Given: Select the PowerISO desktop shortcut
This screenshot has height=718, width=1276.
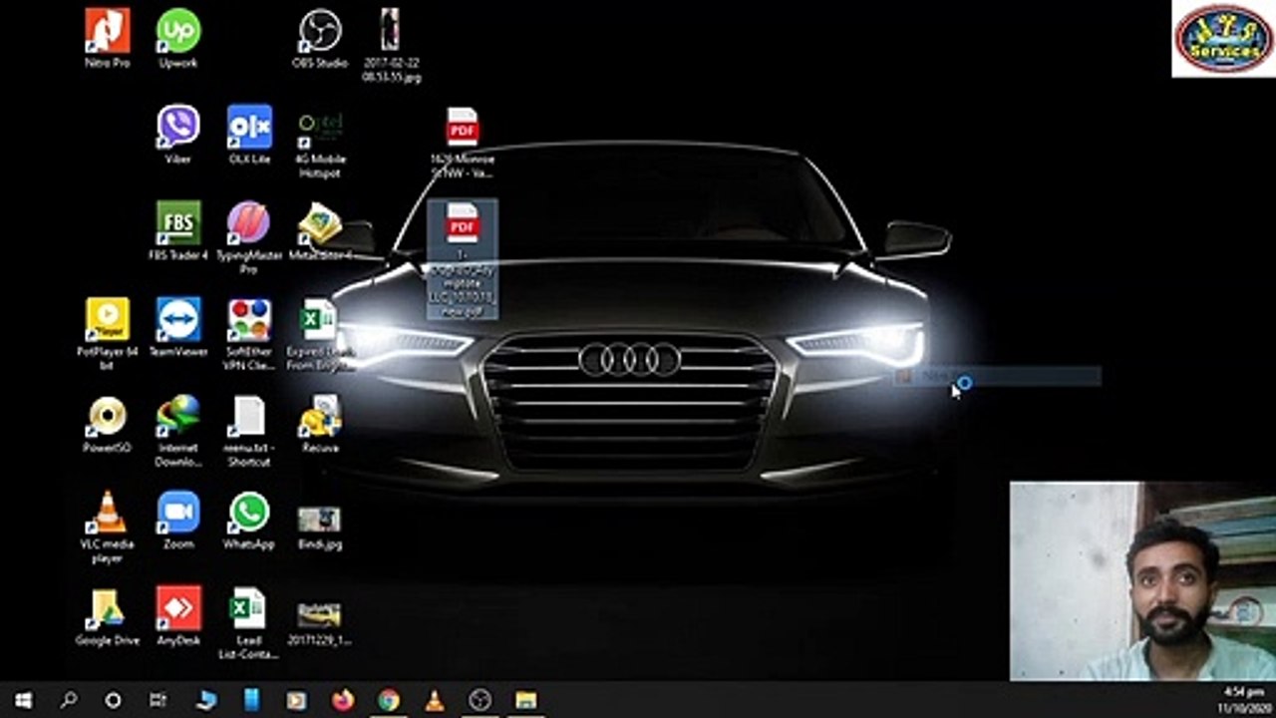Looking at the screenshot, I should (107, 424).
